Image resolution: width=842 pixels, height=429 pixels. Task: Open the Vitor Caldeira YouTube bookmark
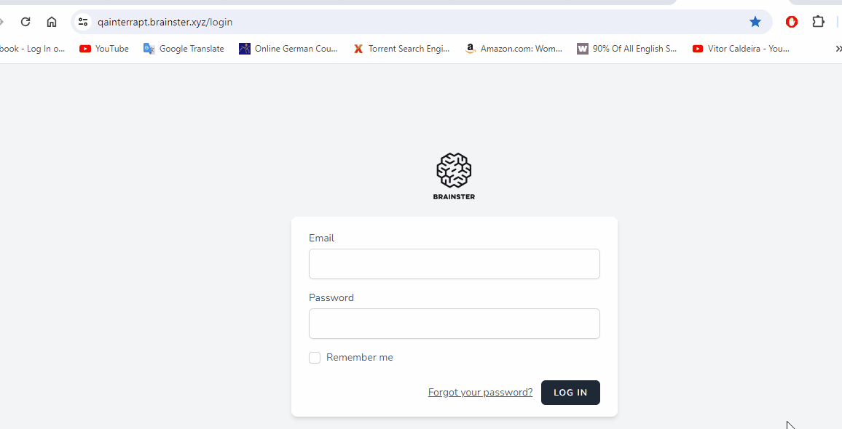coord(741,49)
